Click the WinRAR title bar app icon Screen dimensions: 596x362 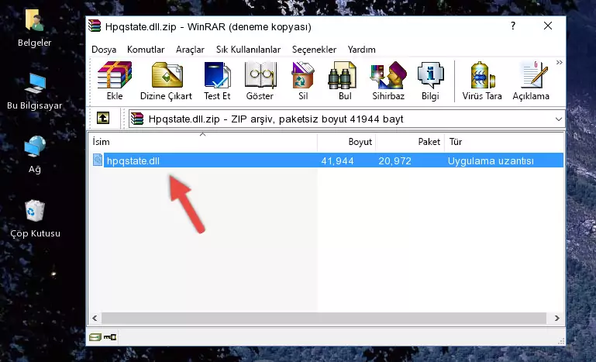point(95,26)
